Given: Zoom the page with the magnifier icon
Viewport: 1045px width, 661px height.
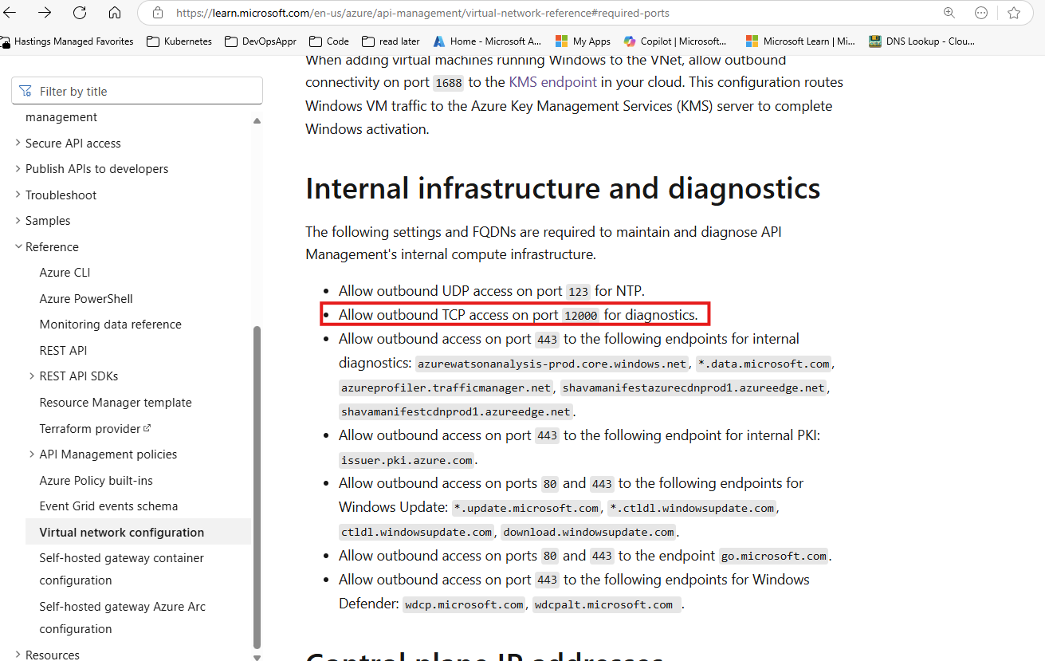Looking at the screenshot, I should [948, 12].
